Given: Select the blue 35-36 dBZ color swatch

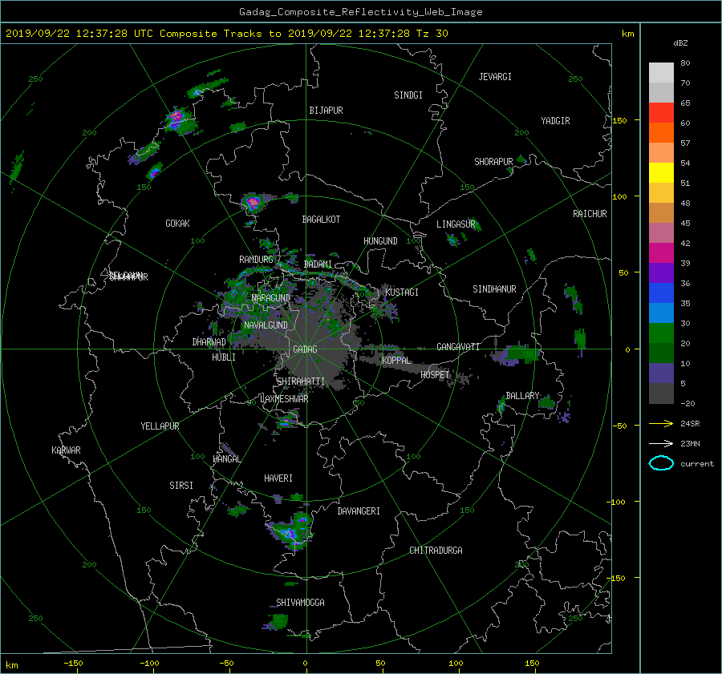Looking at the screenshot, I should pos(661,293).
